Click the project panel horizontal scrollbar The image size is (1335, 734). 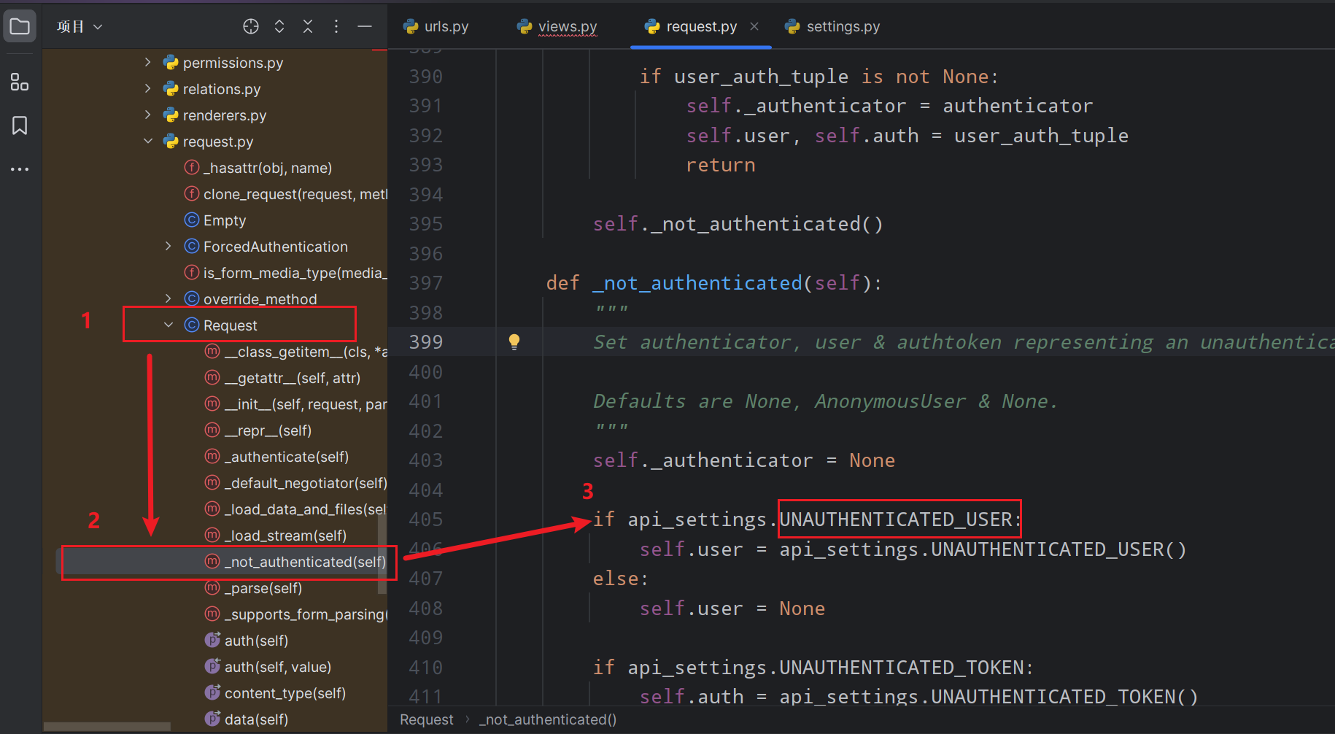[107, 727]
